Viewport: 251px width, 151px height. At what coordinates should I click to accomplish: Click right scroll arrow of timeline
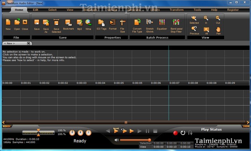point(248,123)
